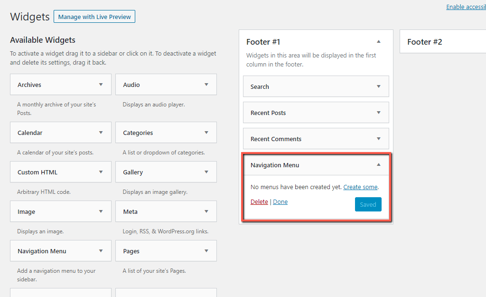The image size is (486, 297).
Task: Select Navigation Menu title under Available Widgets
Action: tap(42, 251)
